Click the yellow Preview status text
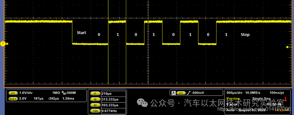The width and height of the screenshot is (294, 115). pyautogui.click(x=233, y=98)
